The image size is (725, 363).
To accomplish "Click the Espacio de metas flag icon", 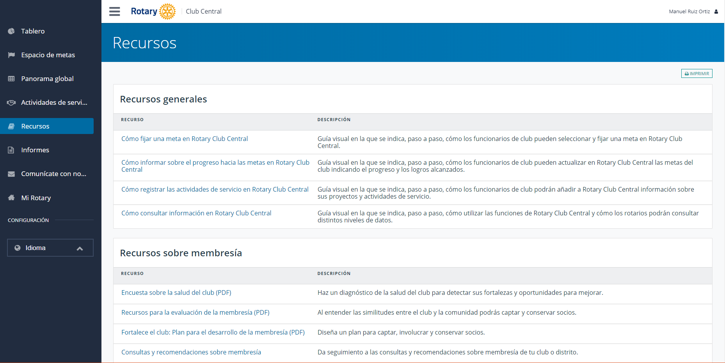I will pyautogui.click(x=11, y=55).
